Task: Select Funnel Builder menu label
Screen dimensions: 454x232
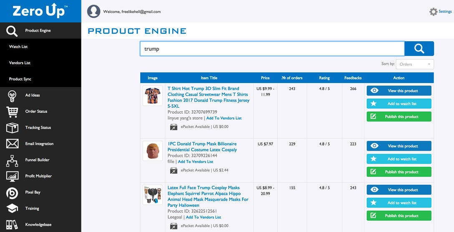Action: [38, 160]
